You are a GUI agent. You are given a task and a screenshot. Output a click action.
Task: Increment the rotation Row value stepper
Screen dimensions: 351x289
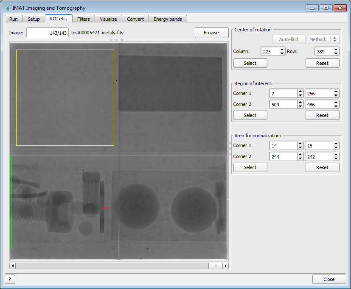335,49
